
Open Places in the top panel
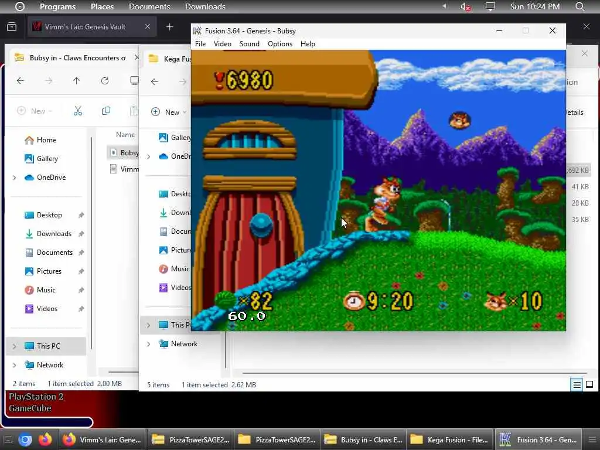102,6
